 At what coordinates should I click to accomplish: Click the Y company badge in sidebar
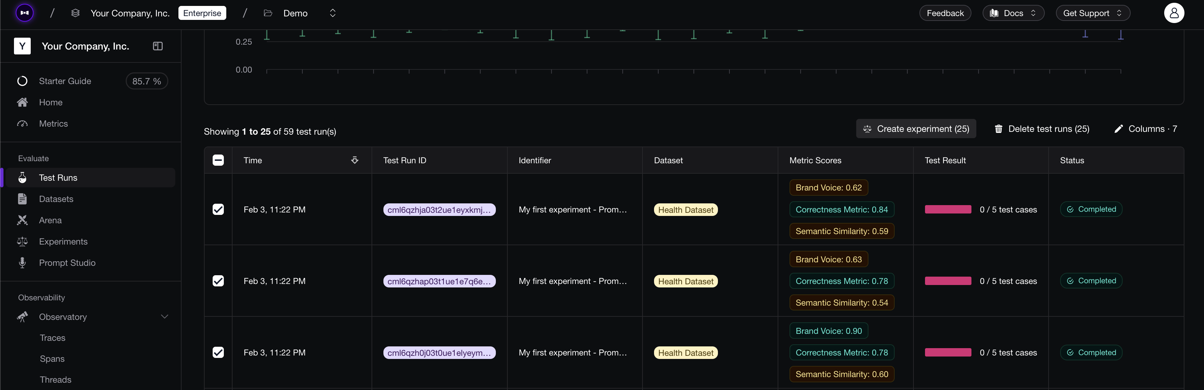pyautogui.click(x=22, y=46)
